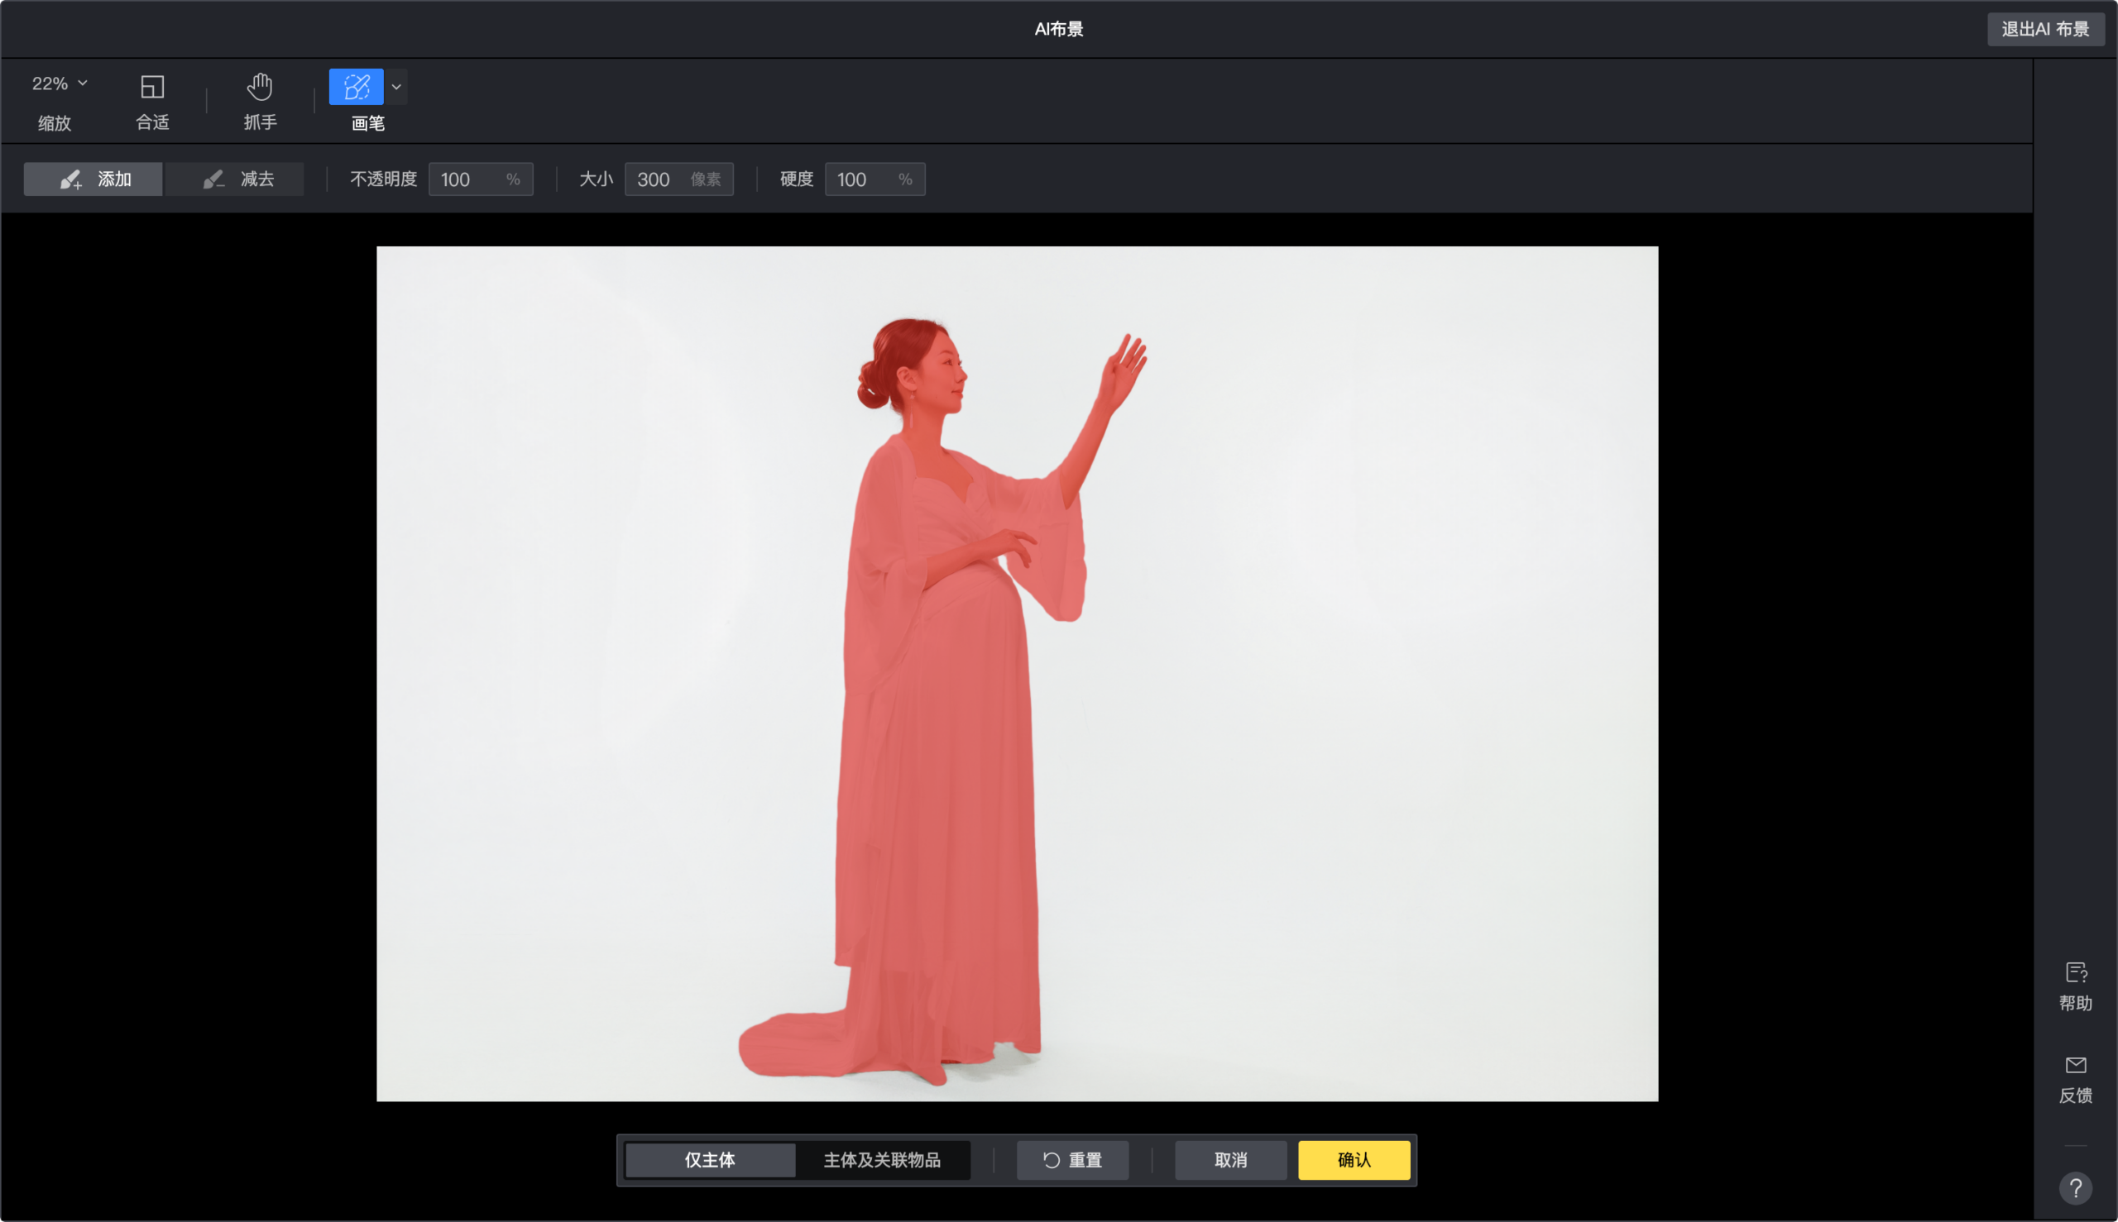Click the 重置 reset button

1072,1160
